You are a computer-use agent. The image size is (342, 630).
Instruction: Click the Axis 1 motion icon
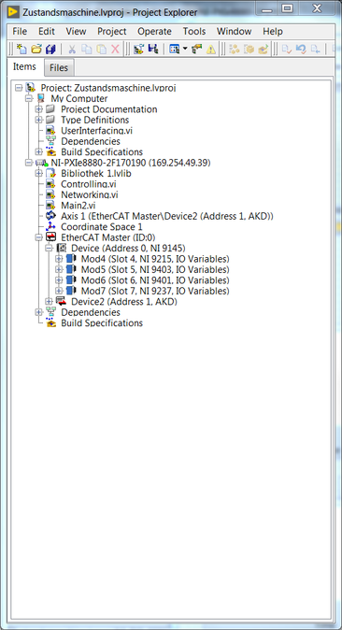pyautogui.click(x=50, y=216)
